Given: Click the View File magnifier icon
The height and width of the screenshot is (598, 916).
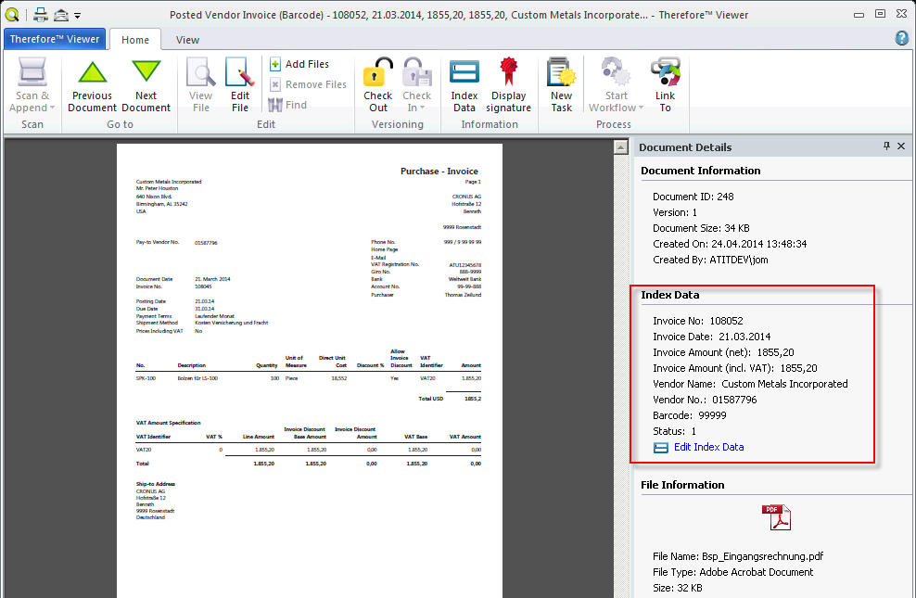Looking at the screenshot, I should click(x=200, y=74).
